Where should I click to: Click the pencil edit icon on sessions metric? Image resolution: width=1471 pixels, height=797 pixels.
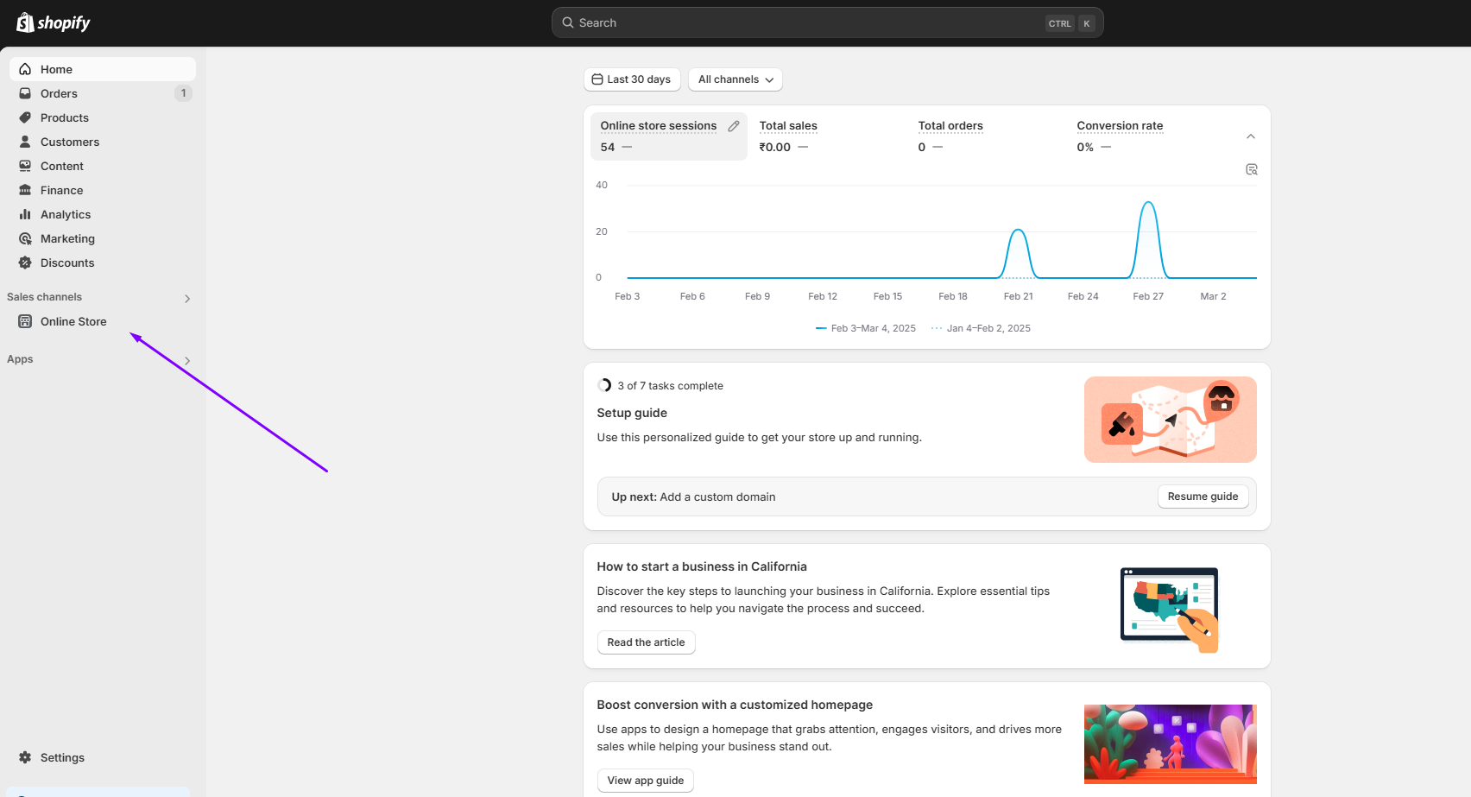(734, 126)
